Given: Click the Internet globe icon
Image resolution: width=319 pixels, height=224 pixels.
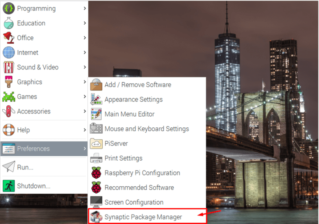Looking at the screenshot, I should 9,52.
